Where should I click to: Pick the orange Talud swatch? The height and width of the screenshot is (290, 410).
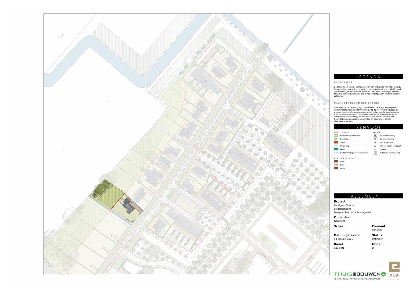click(336, 142)
